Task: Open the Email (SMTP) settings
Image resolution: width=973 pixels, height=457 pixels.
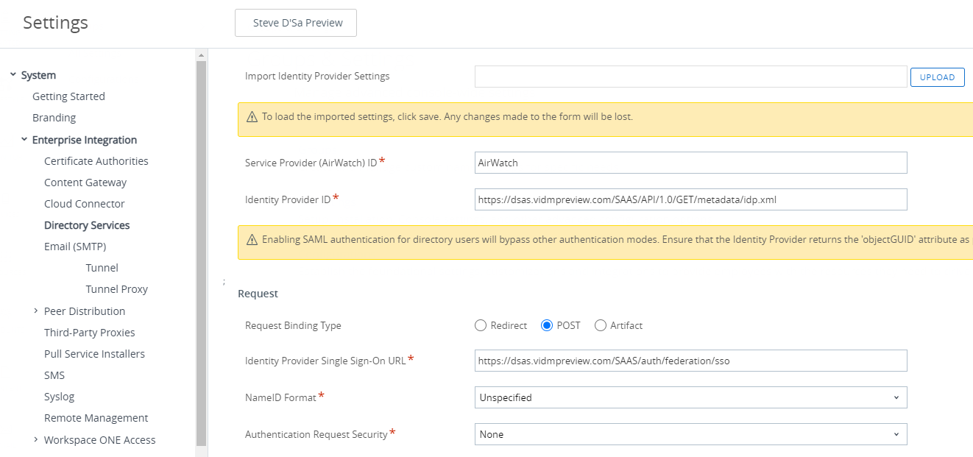Action: point(77,246)
